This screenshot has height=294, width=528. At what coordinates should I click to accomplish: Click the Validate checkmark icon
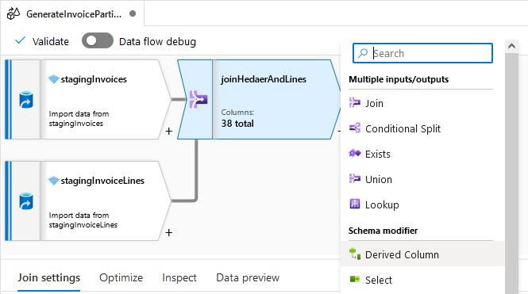(x=20, y=40)
